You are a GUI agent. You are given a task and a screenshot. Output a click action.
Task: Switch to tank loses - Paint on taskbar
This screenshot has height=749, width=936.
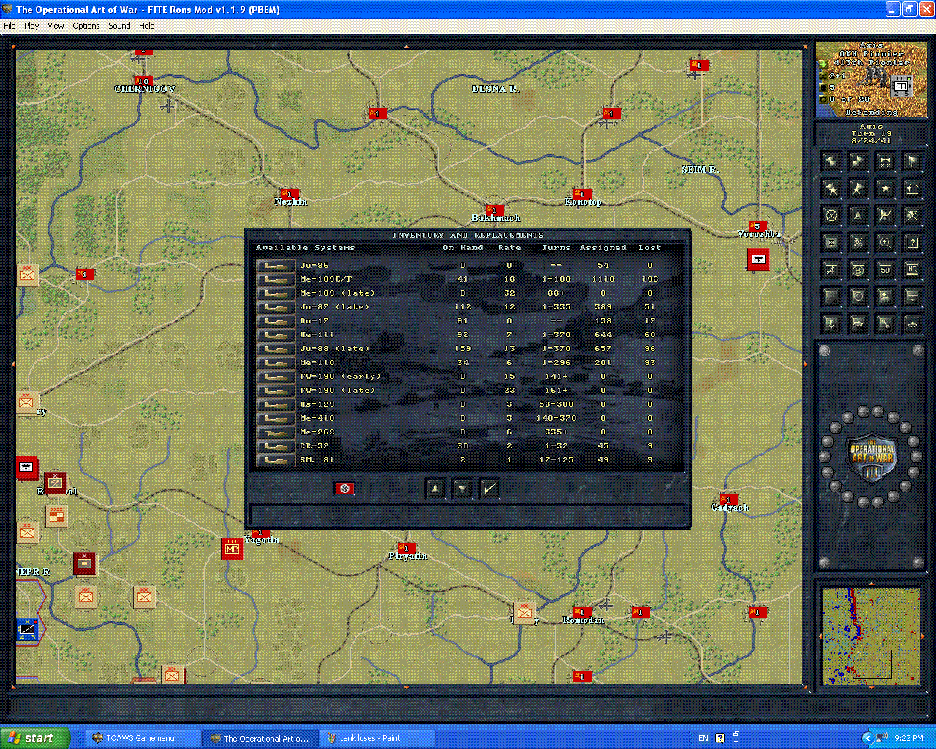(x=377, y=738)
